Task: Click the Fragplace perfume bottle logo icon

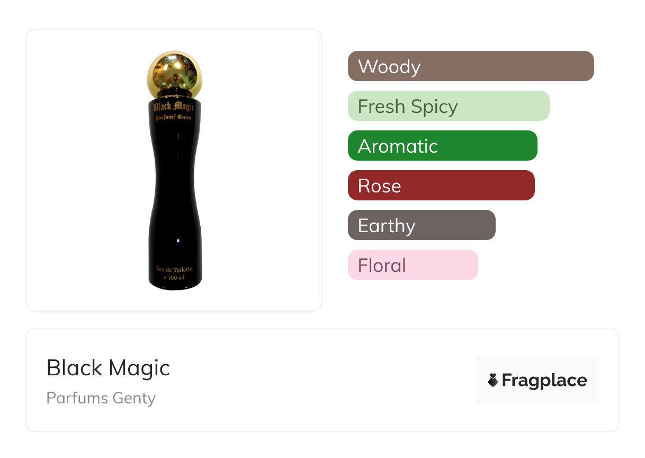Action: [493, 380]
